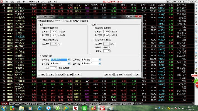Select the stock row 000651
The image size is (198, 111).
tap(97, 91)
